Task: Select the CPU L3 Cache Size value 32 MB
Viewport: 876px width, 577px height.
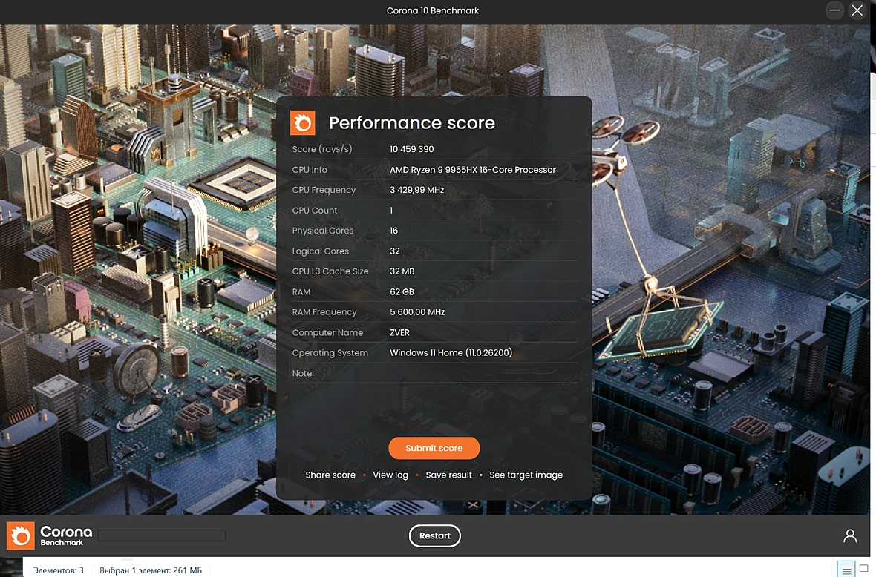Action: (402, 271)
